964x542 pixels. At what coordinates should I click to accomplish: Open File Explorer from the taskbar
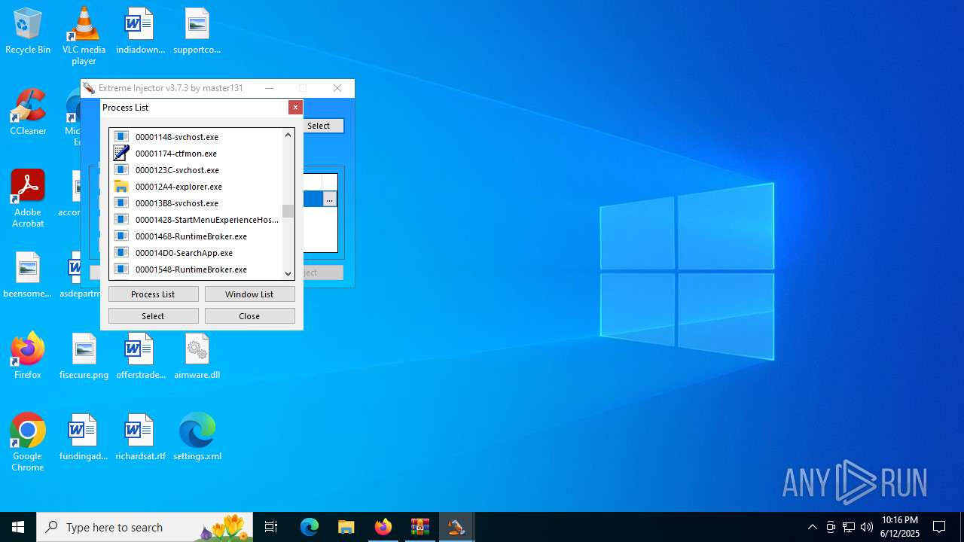(346, 527)
